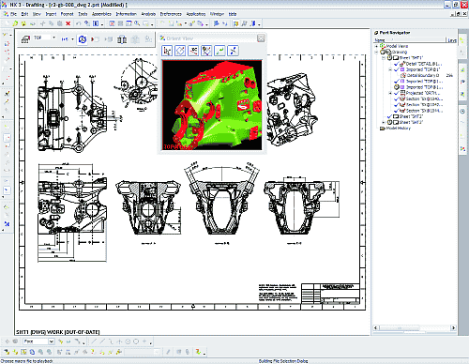
Task: Click the drawing title block
Action: click(x=330, y=294)
